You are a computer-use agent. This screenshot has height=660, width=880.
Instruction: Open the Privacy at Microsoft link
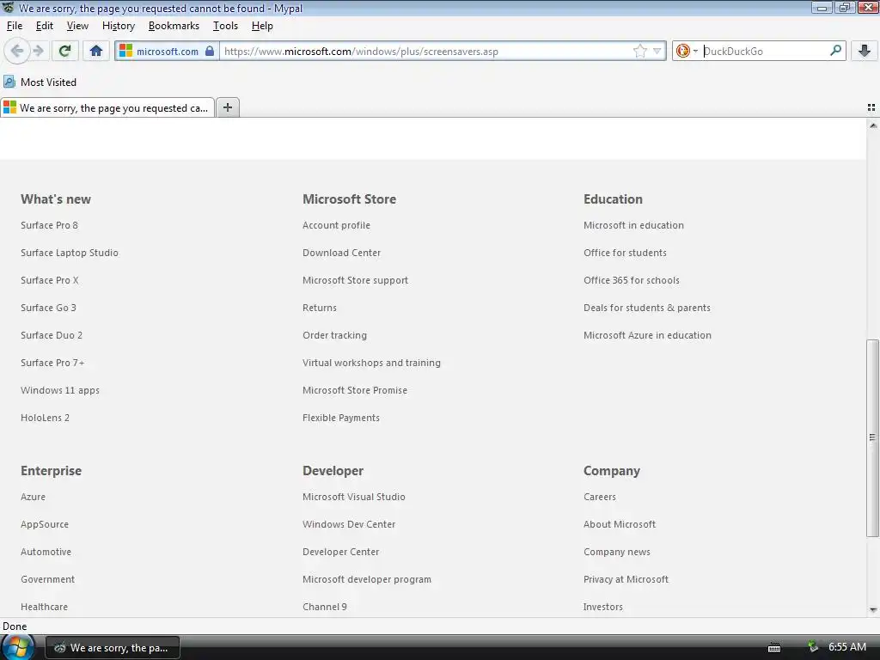pos(626,579)
